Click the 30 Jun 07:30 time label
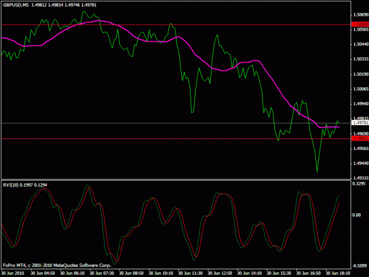The height and width of the screenshot is (277, 369). coord(102,273)
